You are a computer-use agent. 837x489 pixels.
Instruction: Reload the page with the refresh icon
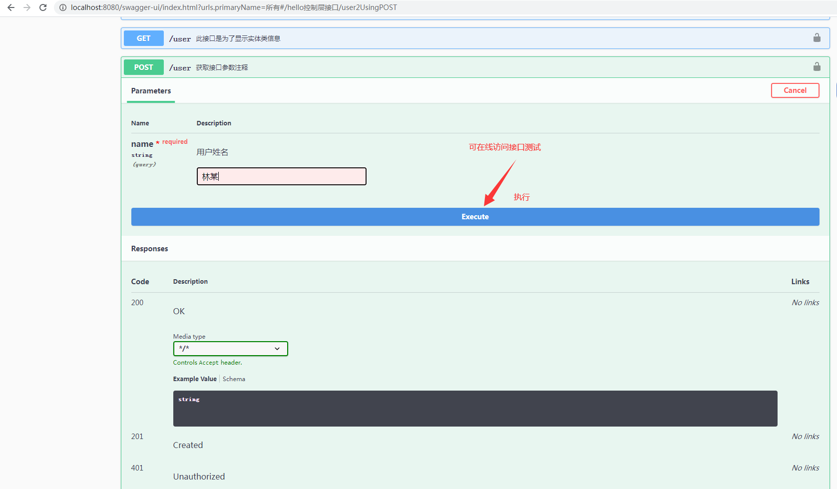[43, 7]
